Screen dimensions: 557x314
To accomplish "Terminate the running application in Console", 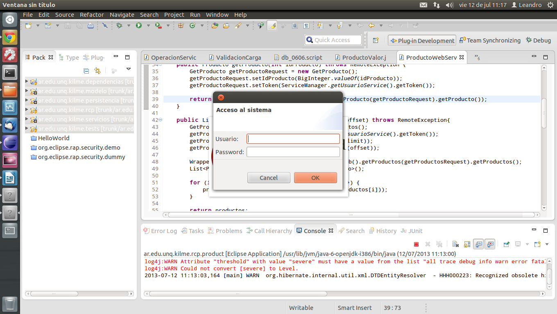I will (416, 244).
